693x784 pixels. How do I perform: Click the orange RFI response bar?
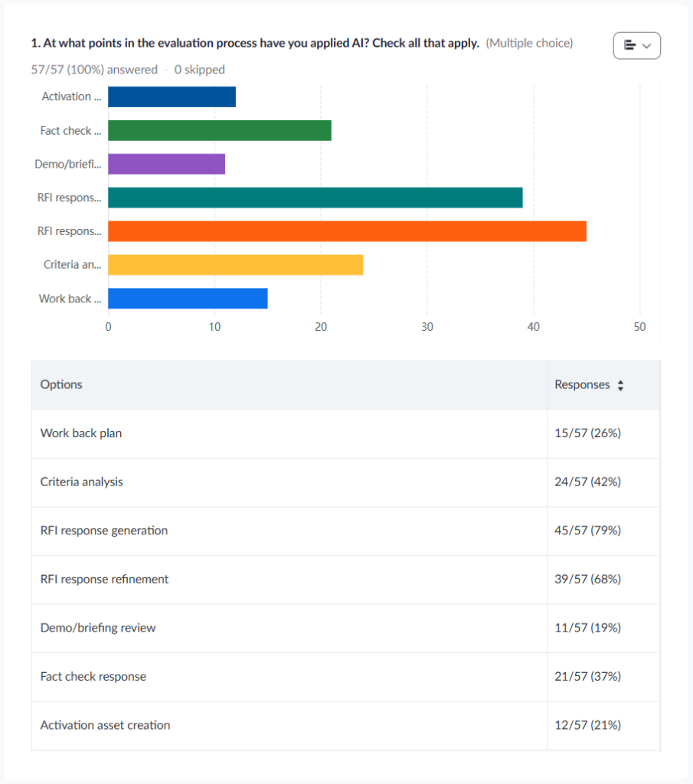[347, 231]
